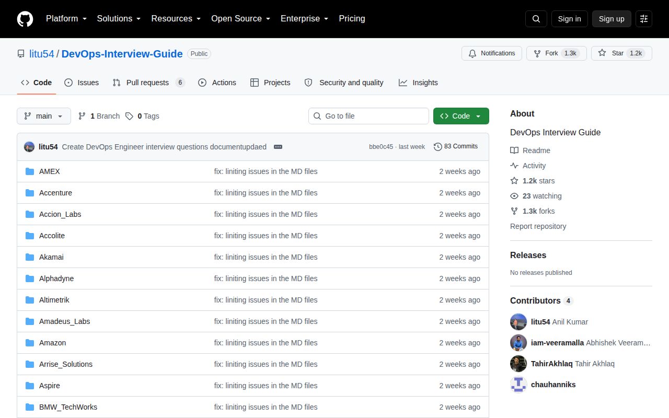
Task: Click litu54 avatar in commit bar
Action: (x=29, y=147)
